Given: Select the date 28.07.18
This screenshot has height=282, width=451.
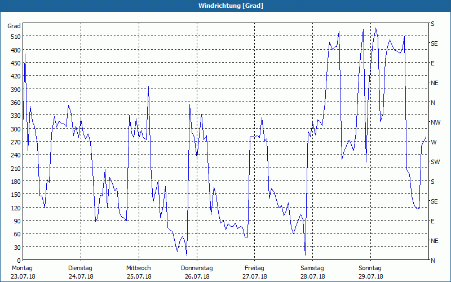Looking at the screenshot, I should coord(313,277).
